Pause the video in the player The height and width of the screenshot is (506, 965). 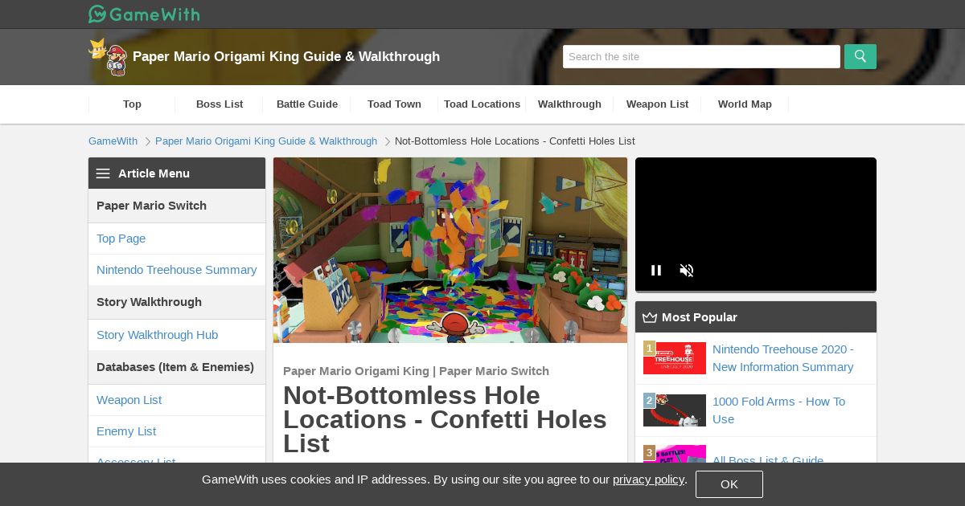(656, 271)
